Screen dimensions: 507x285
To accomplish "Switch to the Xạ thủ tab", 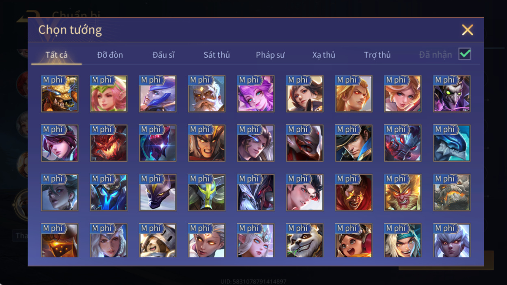I will tap(324, 55).
